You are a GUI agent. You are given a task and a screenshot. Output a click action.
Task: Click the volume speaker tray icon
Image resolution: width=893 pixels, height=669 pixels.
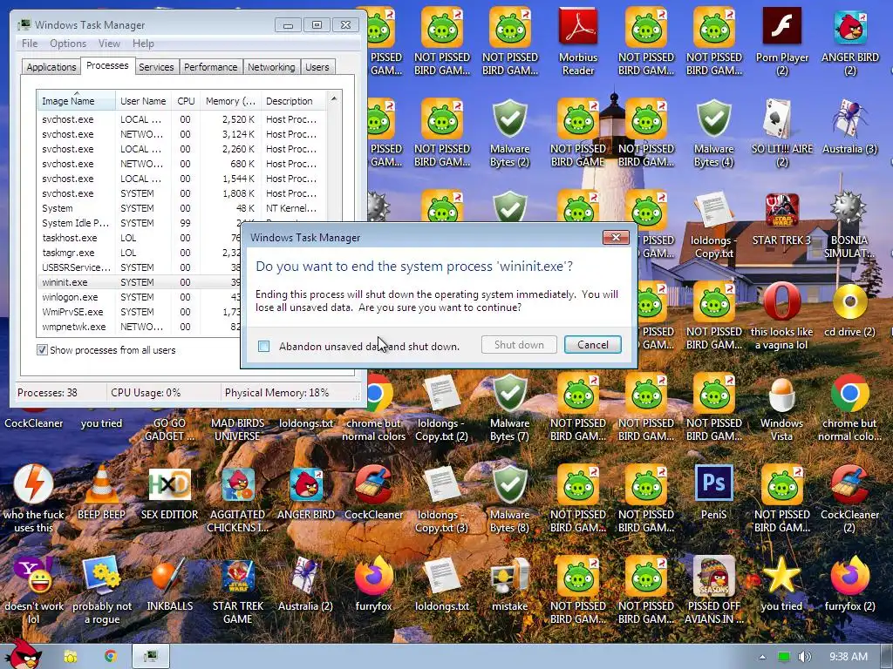(x=804, y=657)
